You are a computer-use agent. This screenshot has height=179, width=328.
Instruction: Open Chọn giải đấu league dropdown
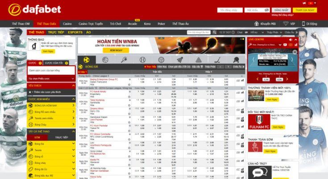pos(179,67)
